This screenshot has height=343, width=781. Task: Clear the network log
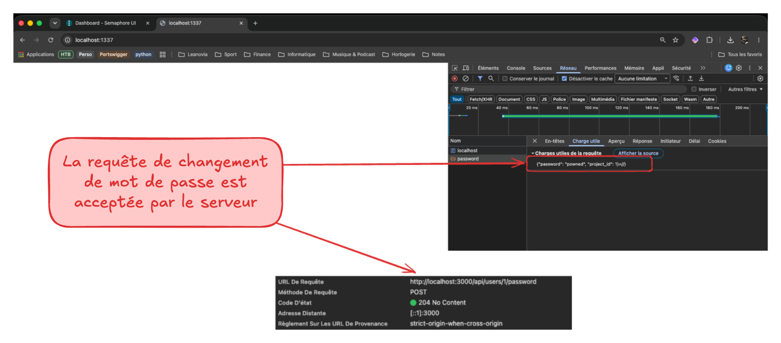[466, 78]
